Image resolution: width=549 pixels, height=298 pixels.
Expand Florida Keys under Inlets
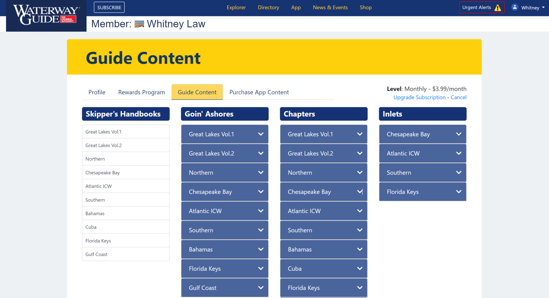[422, 192]
